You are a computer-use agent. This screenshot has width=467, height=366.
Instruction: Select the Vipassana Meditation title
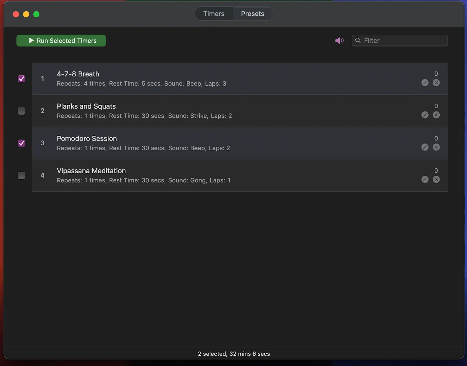coord(91,171)
